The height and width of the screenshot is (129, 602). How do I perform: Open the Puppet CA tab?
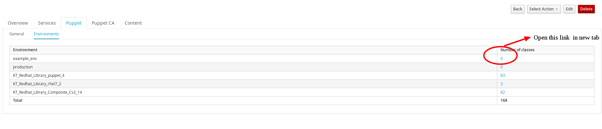click(x=103, y=23)
